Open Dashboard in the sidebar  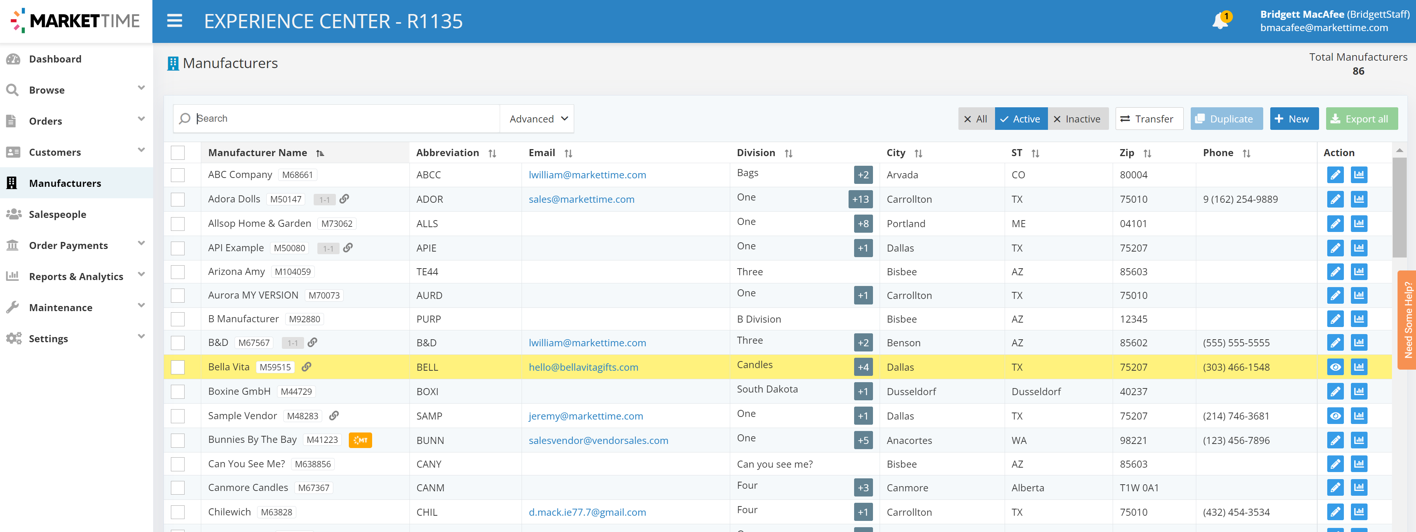point(77,59)
